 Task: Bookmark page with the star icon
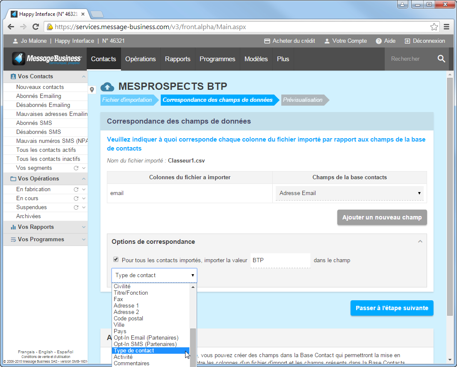434,27
